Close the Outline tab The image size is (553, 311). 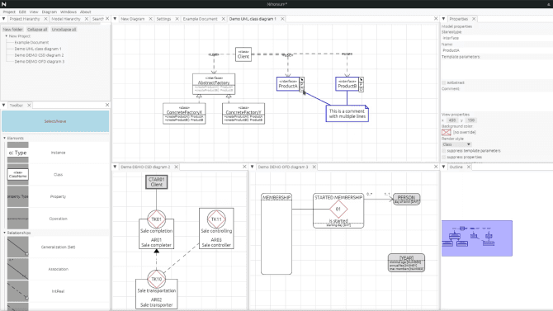pyautogui.click(x=469, y=167)
